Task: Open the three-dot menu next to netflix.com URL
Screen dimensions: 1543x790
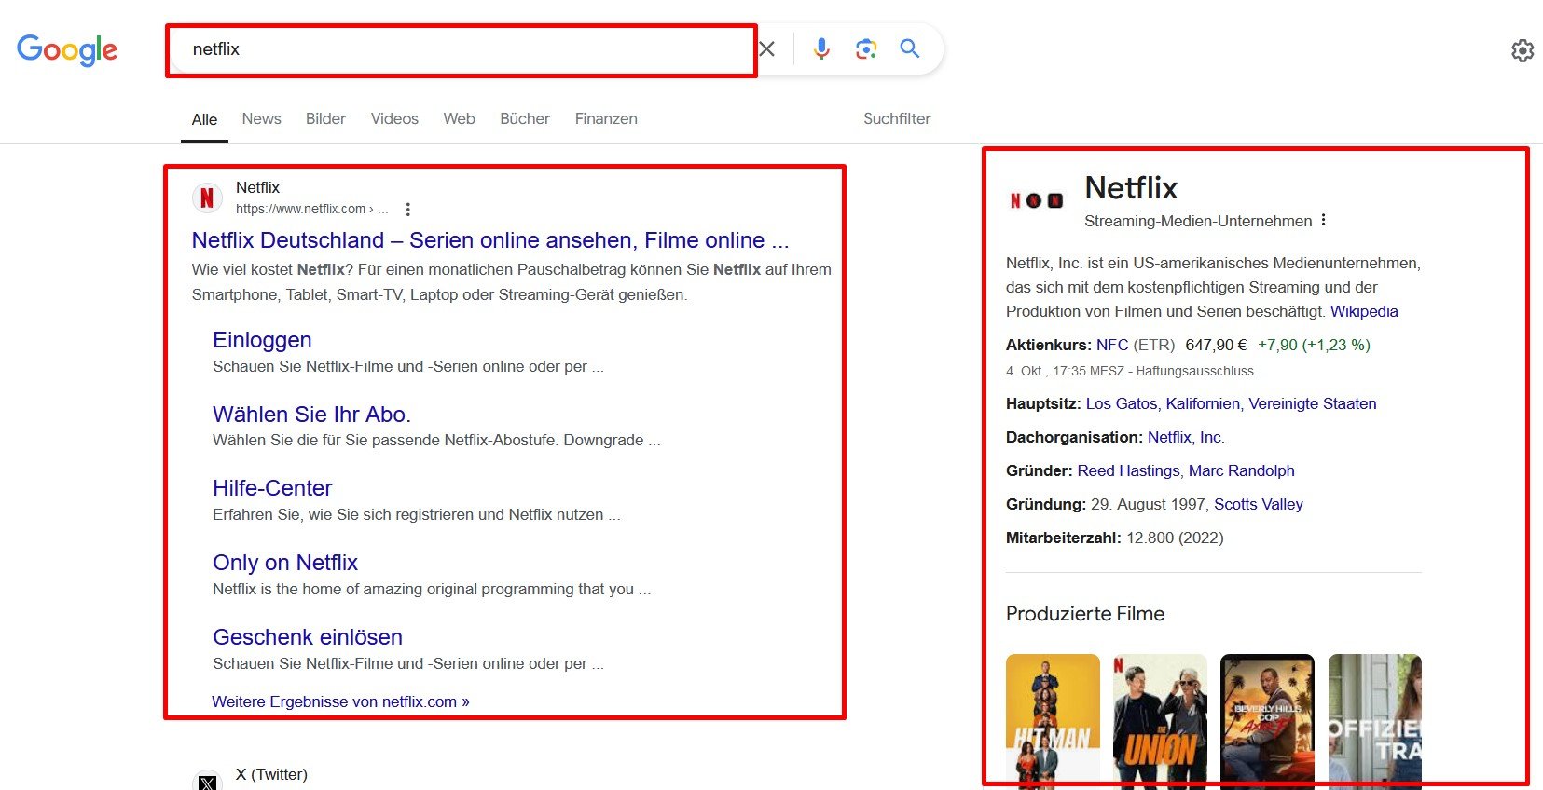Action: pos(407,209)
